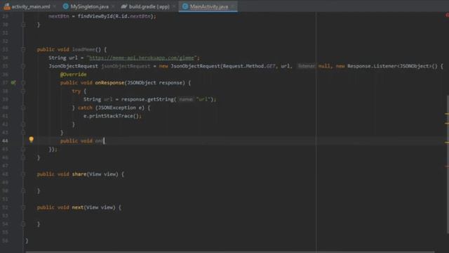Click the 'listener:' parameter hint

[306, 66]
